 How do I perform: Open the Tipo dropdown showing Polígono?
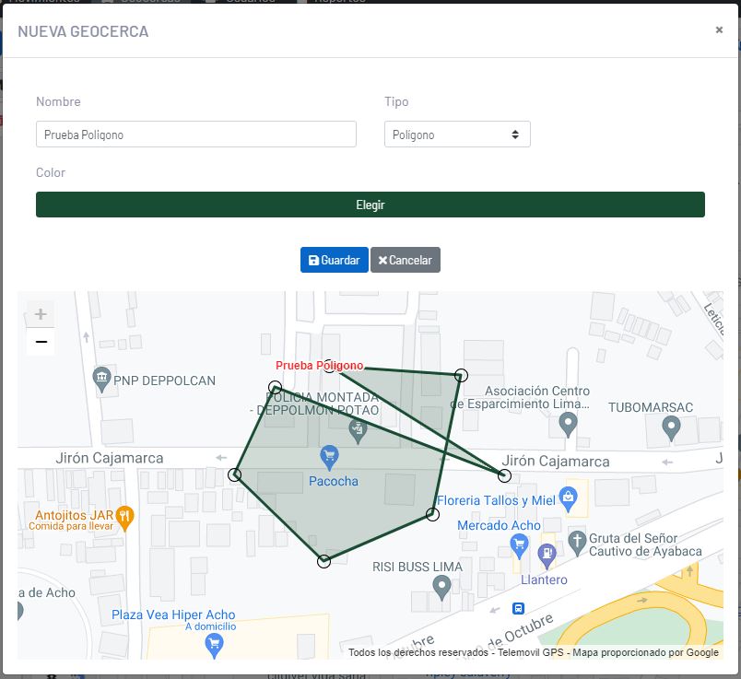point(457,135)
